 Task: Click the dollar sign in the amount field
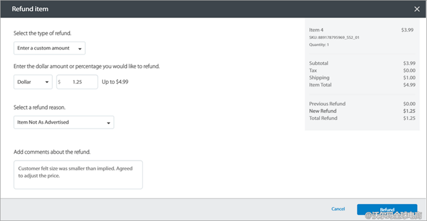59,82
